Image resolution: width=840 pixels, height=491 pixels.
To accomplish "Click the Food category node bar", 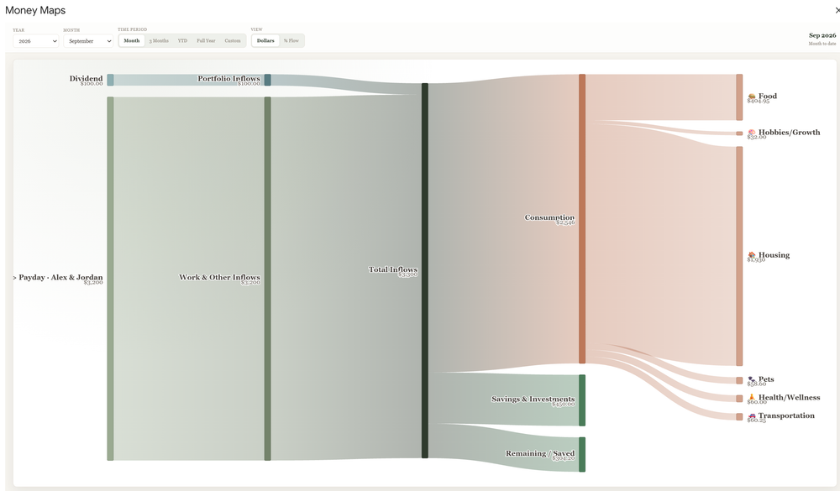I will click(x=739, y=97).
